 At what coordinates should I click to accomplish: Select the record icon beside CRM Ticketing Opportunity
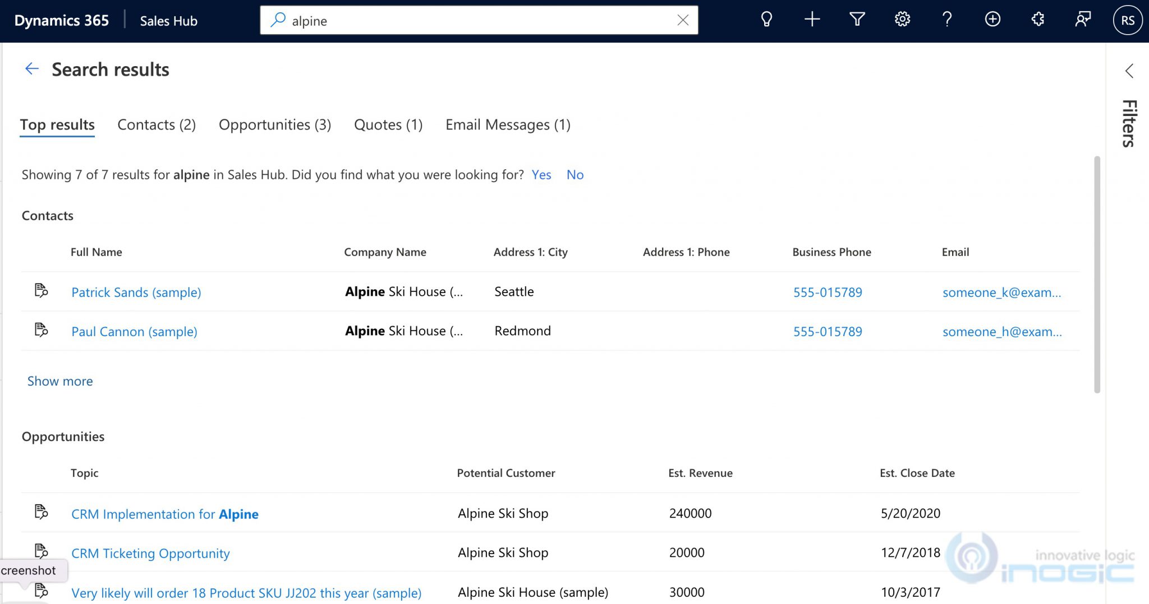coord(41,551)
